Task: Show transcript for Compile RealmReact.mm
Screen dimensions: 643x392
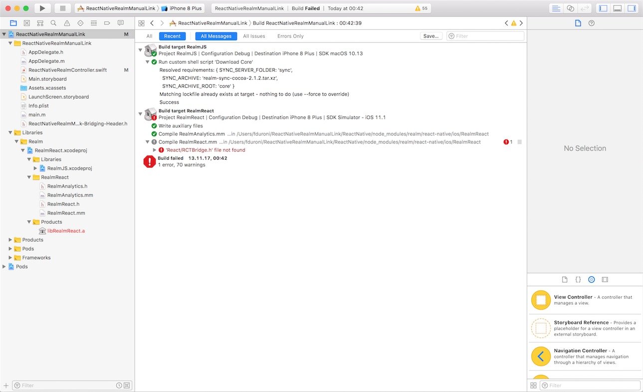Action: (520, 142)
